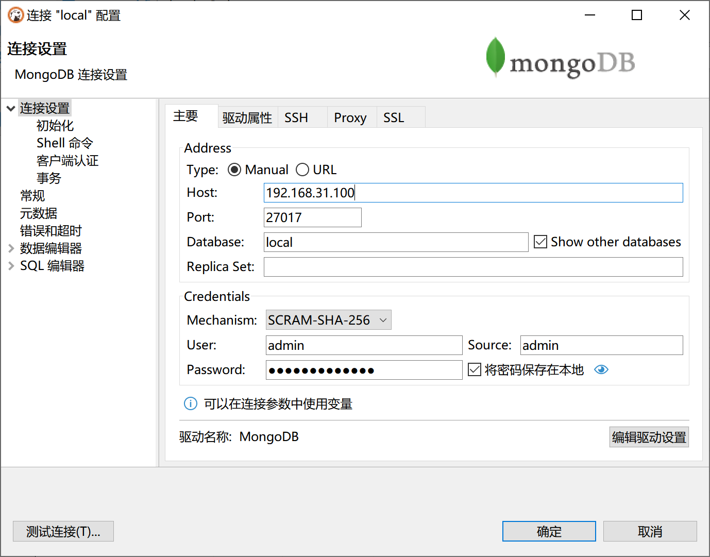Maximize the connection configuration window
Screen dimensions: 710x557
[x=637, y=15]
